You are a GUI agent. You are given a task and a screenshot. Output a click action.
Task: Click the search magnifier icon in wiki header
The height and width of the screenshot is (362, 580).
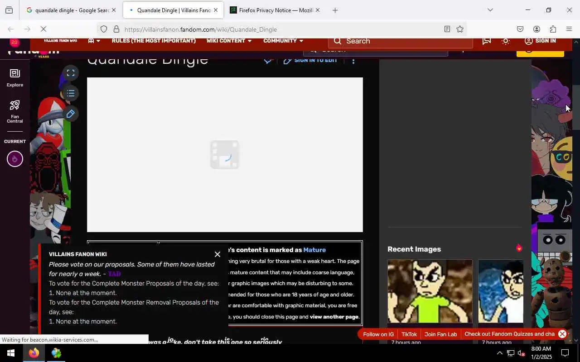(337, 41)
